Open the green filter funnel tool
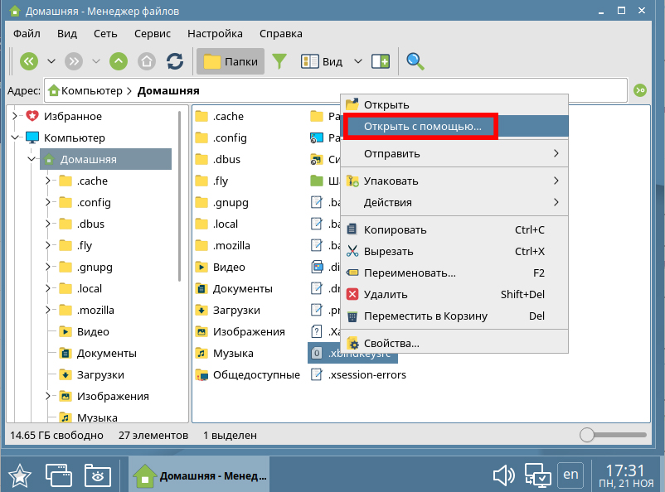Image resolution: width=665 pixels, height=492 pixels. pyautogui.click(x=280, y=61)
